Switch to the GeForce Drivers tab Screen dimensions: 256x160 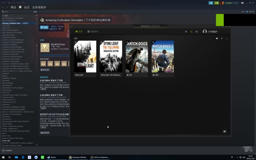pyautogui.click(x=93, y=32)
